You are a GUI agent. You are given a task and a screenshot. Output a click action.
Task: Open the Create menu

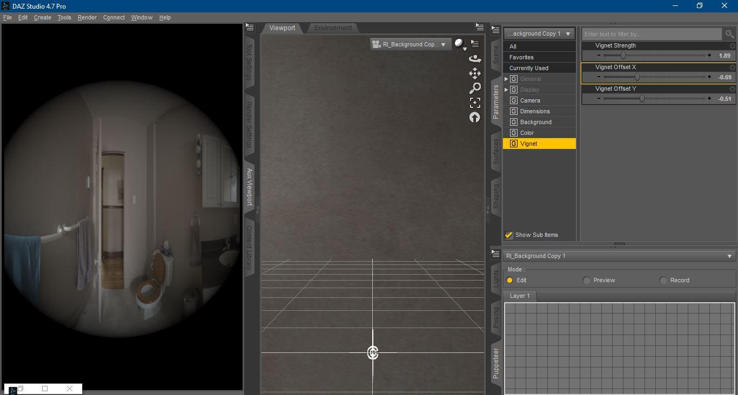(43, 17)
